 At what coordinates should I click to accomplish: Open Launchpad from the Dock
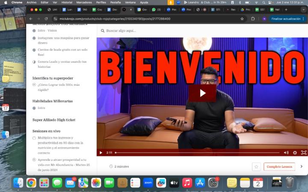pos(44,183)
